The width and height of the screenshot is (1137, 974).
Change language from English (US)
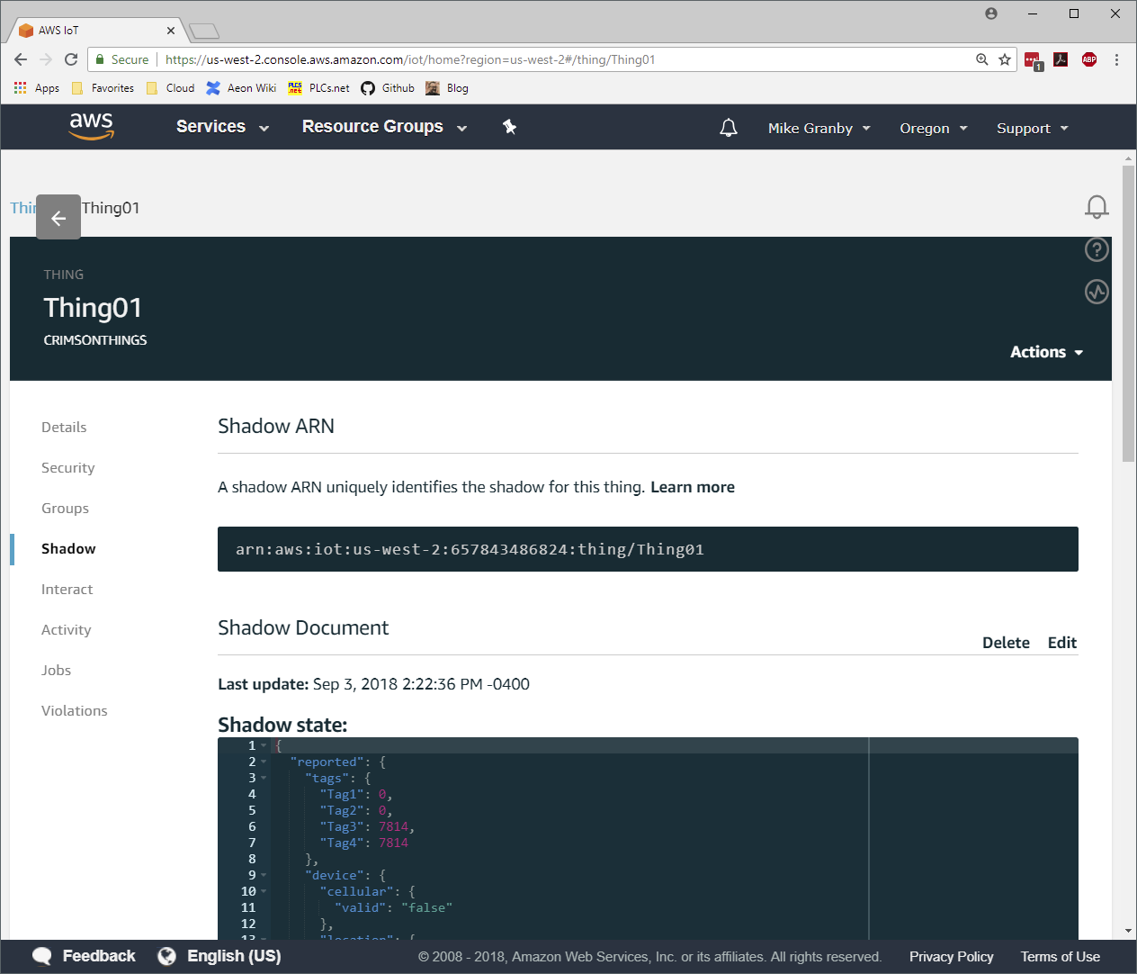219,956
